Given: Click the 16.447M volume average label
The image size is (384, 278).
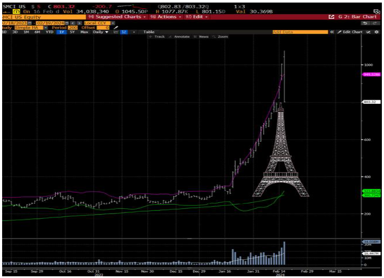Looking at the screenshot, I should (371, 254).
